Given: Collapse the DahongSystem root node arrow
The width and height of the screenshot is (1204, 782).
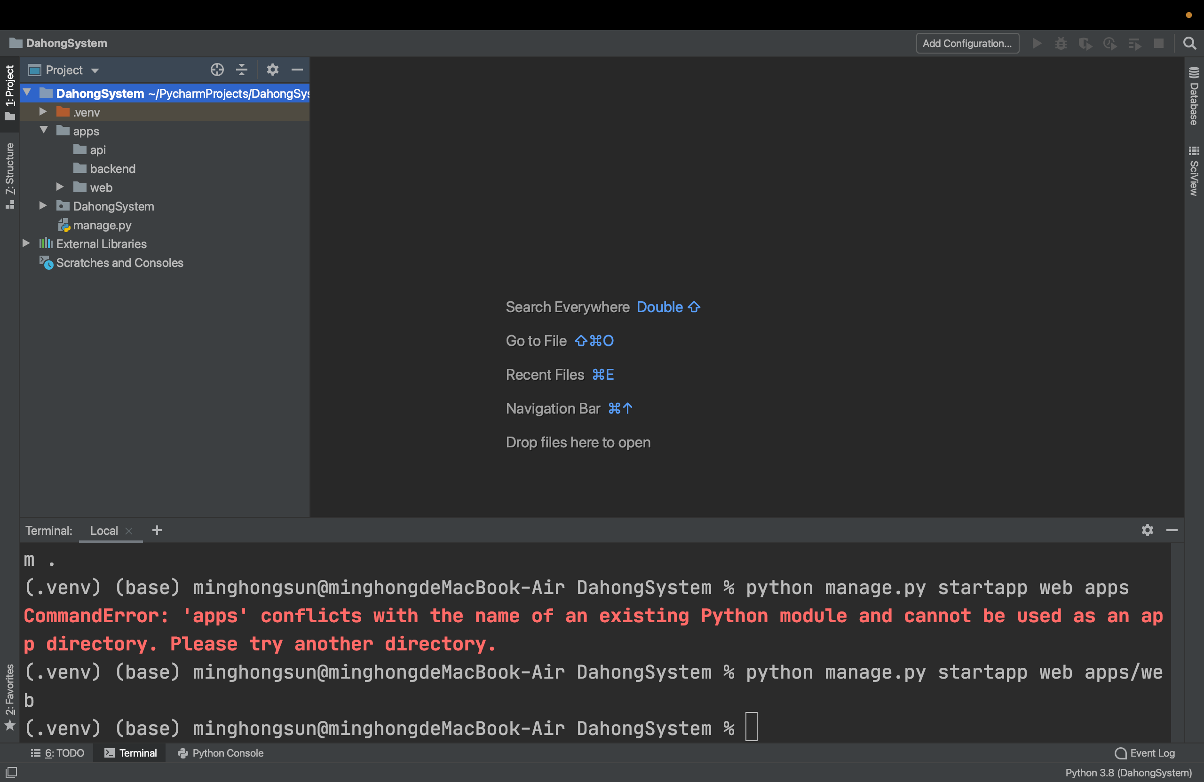Looking at the screenshot, I should click(x=27, y=93).
